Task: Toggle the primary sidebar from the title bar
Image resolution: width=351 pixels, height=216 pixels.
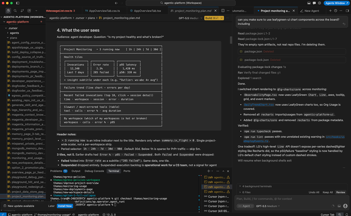Action: click(18, 3)
